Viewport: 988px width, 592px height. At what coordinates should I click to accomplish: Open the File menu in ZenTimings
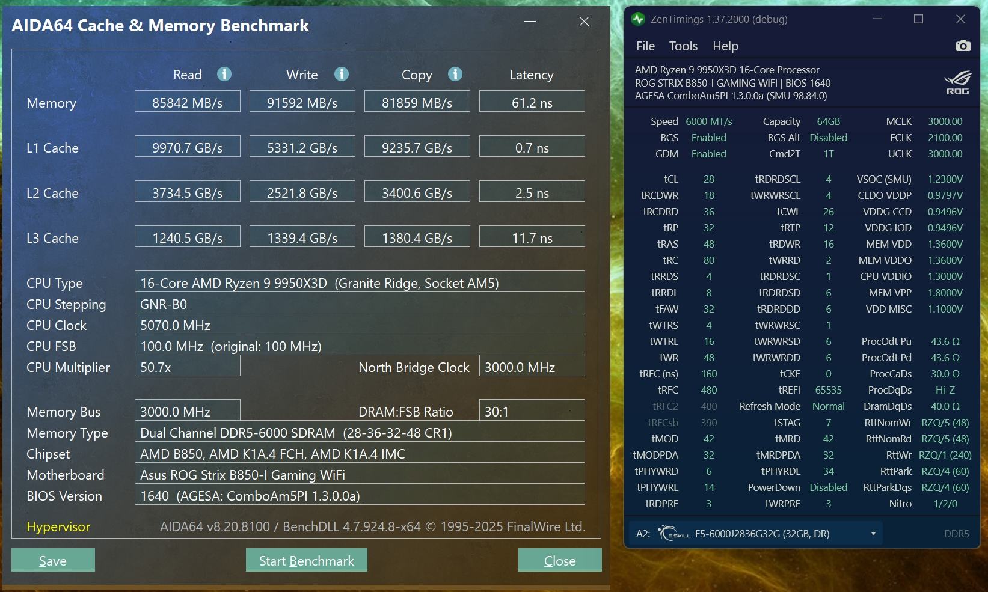(645, 46)
